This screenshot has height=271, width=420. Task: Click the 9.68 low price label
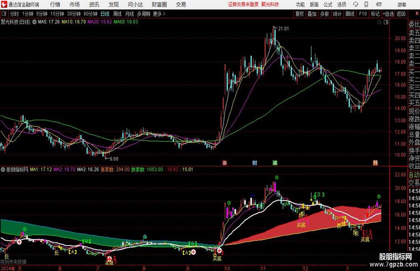(x=114, y=159)
